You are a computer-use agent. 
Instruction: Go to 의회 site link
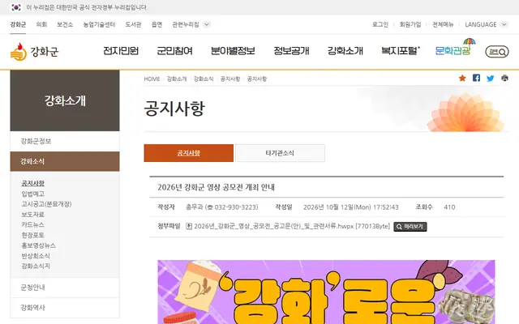(x=41, y=24)
